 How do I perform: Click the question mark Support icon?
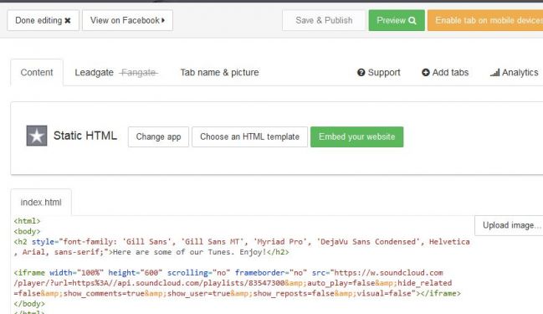pos(361,73)
